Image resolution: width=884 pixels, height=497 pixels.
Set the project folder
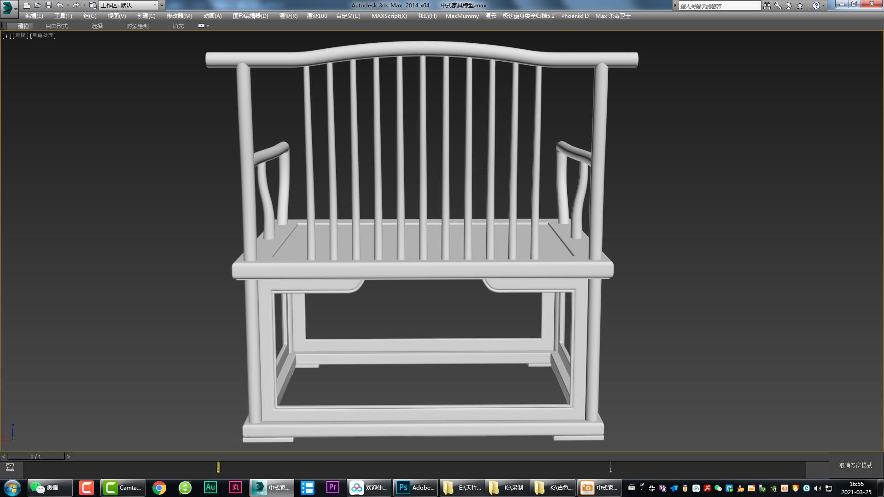pyautogui.click(x=92, y=5)
